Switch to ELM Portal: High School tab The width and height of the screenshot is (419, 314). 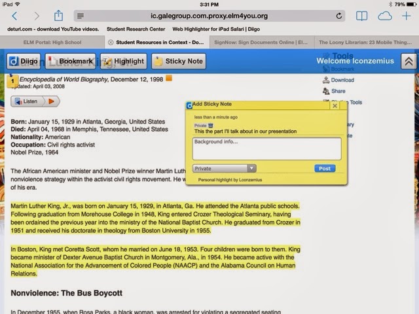click(x=52, y=43)
